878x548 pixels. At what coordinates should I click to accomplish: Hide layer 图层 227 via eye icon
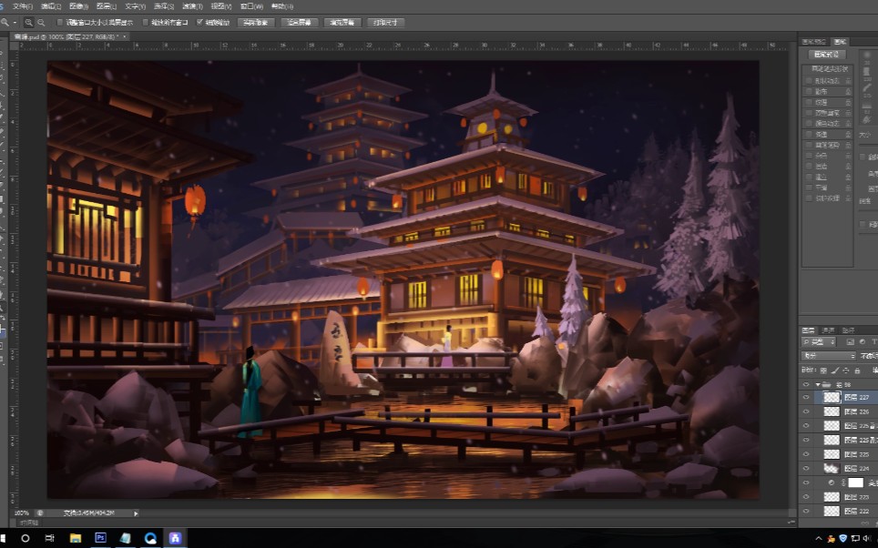pos(806,398)
